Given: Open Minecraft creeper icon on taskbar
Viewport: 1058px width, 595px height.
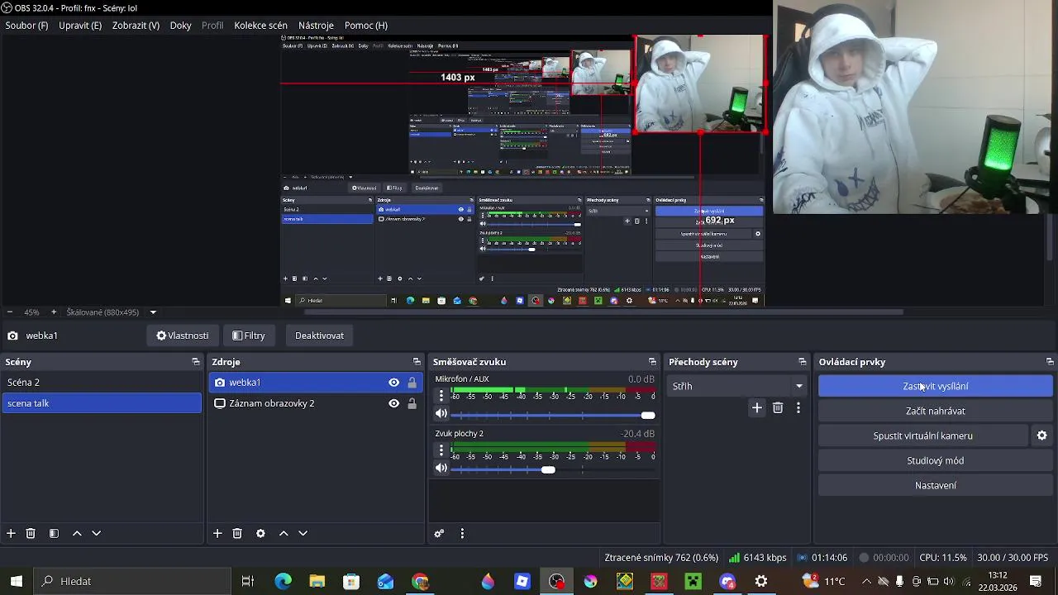Looking at the screenshot, I should (693, 581).
